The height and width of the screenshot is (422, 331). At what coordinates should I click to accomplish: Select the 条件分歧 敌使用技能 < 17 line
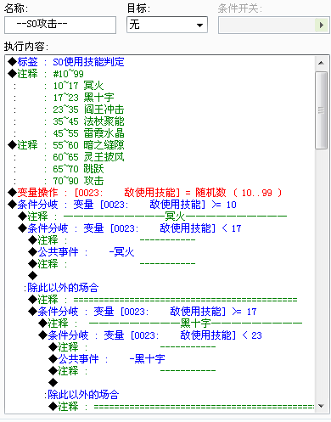[x=130, y=228]
